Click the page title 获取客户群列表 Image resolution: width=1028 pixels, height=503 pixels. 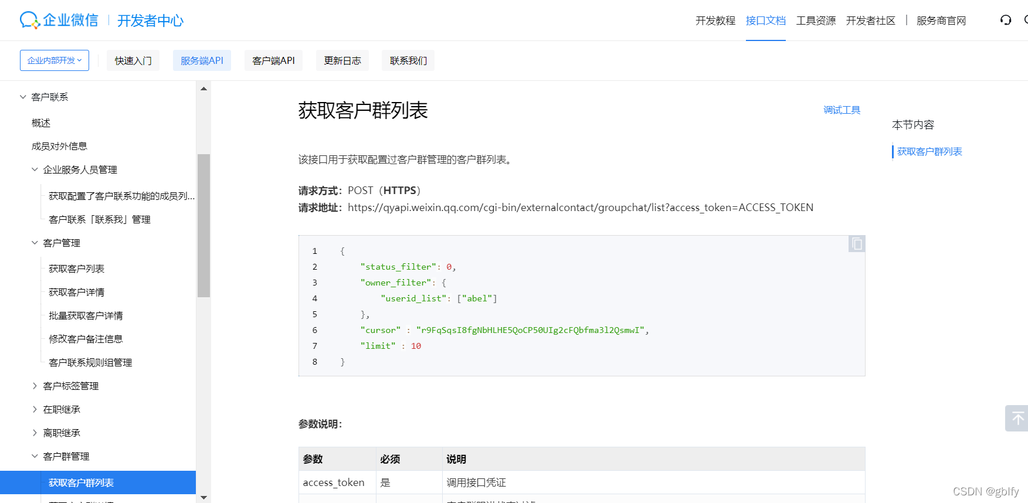pos(363,110)
